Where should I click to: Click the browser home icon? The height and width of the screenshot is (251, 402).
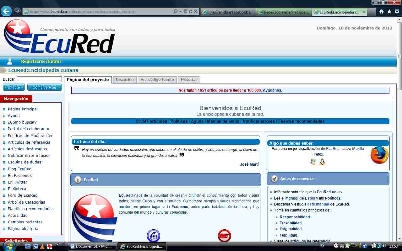(381, 12)
